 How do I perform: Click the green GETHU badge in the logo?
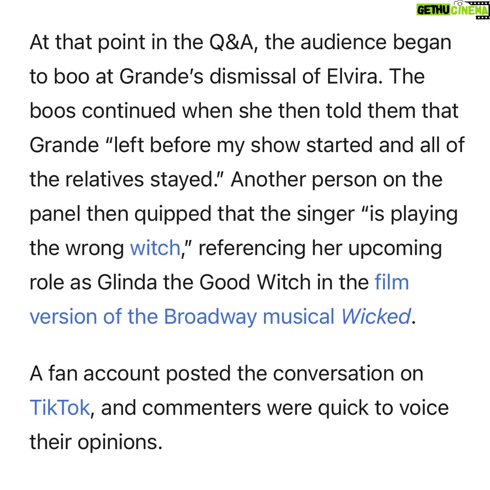pyautogui.click(x=434, y=10)
